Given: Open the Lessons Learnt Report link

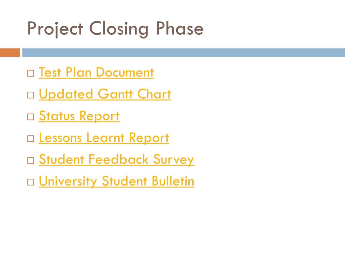Looking at the screenshot, I should point(104,138).
